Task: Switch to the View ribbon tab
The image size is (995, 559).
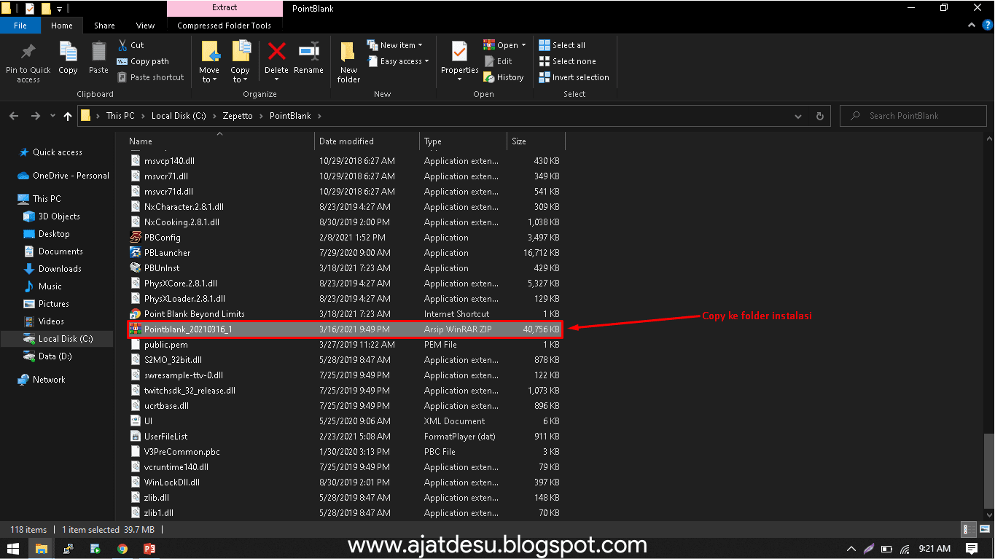Action: tap(146, 26)
